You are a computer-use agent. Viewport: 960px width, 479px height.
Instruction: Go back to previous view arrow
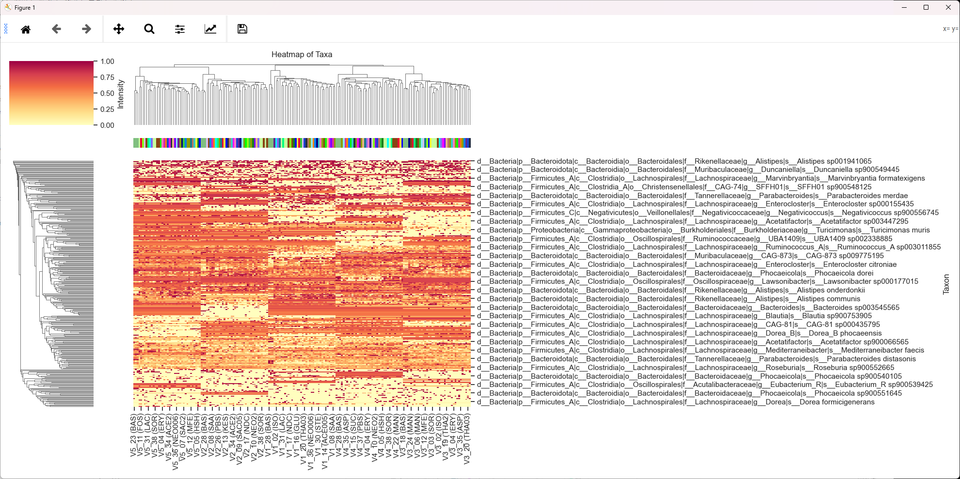[56, 29]
